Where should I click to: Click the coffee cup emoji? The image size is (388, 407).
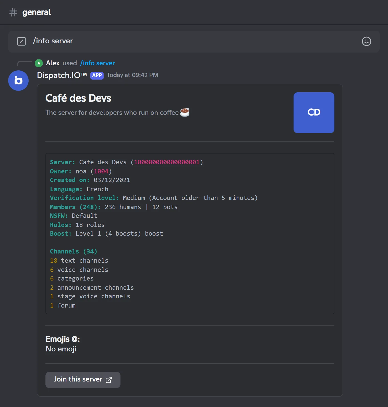coord(185,112)
